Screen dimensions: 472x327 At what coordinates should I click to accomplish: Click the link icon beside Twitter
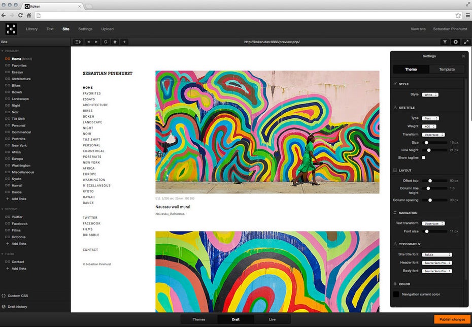[x=8, y=217]
